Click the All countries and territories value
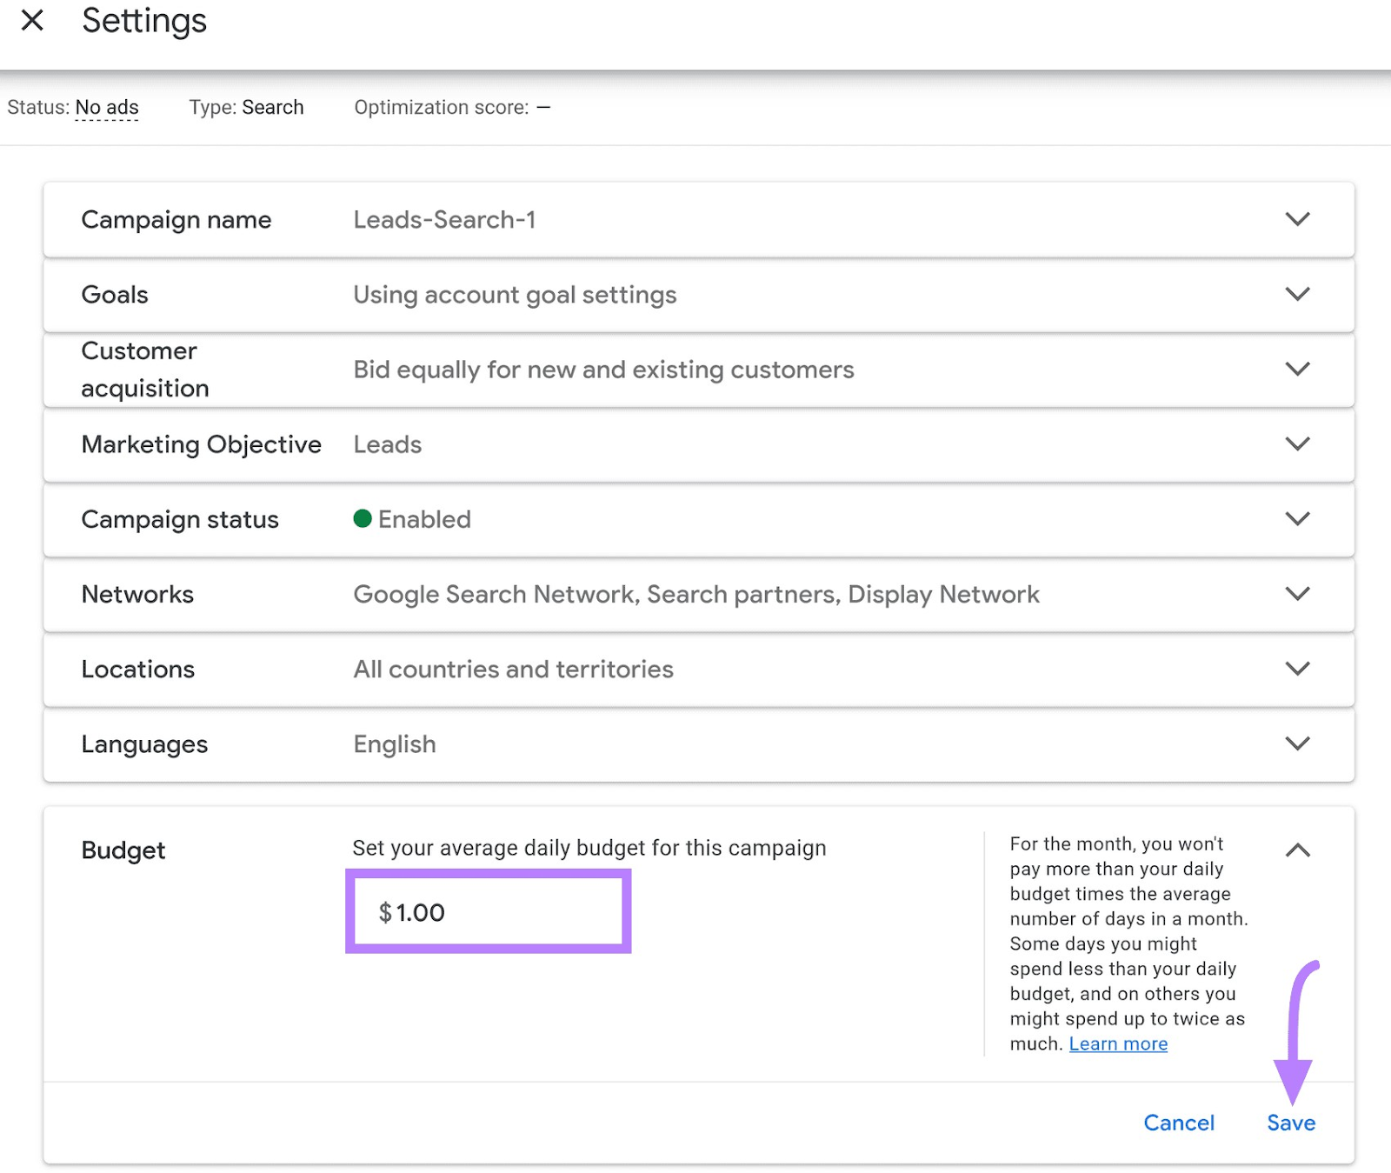This screenshot has height=1173, width=1391. pos(513,670)
